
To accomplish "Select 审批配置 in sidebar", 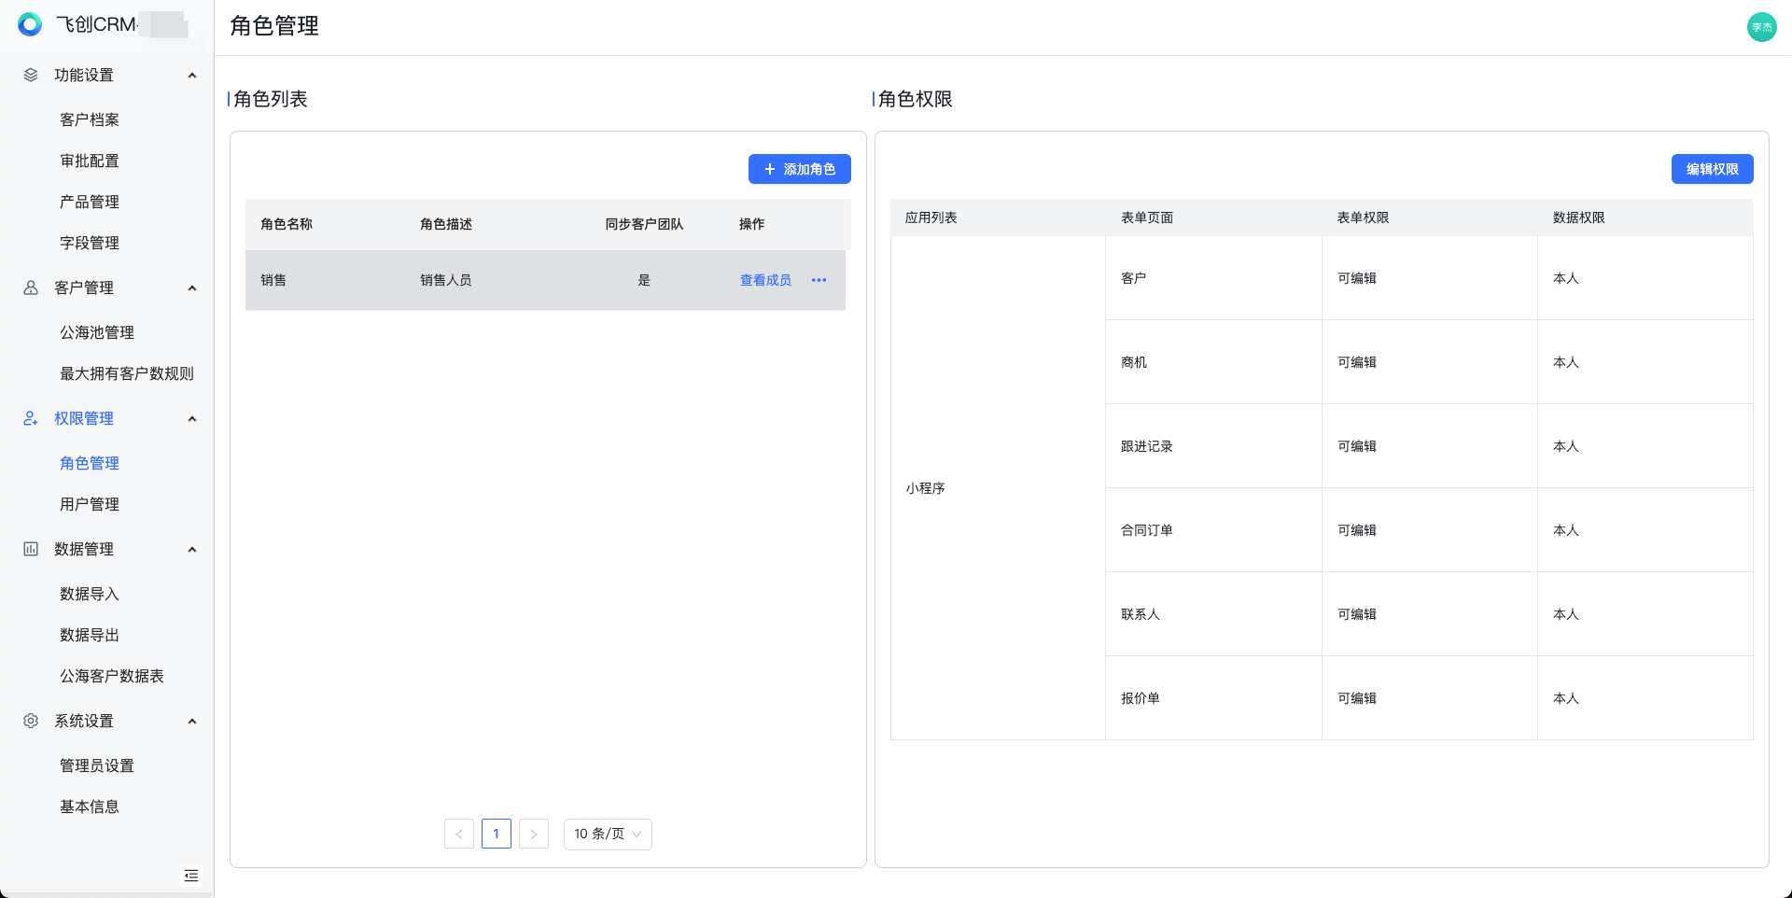I will point(90,161).
